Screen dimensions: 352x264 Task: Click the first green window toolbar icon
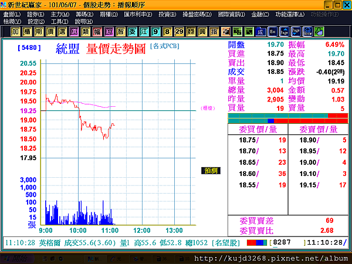[x=237, y=32]
